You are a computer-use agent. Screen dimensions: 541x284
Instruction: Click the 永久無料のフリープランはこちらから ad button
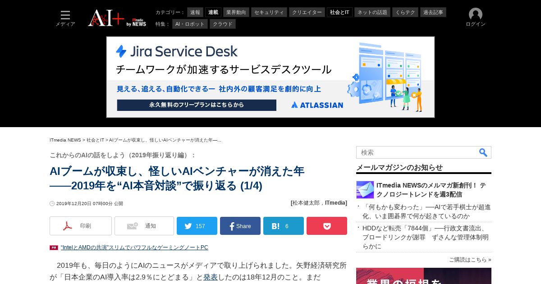(197, 105)
